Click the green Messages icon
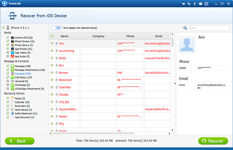Screen dimensions: 233x150 12,66
